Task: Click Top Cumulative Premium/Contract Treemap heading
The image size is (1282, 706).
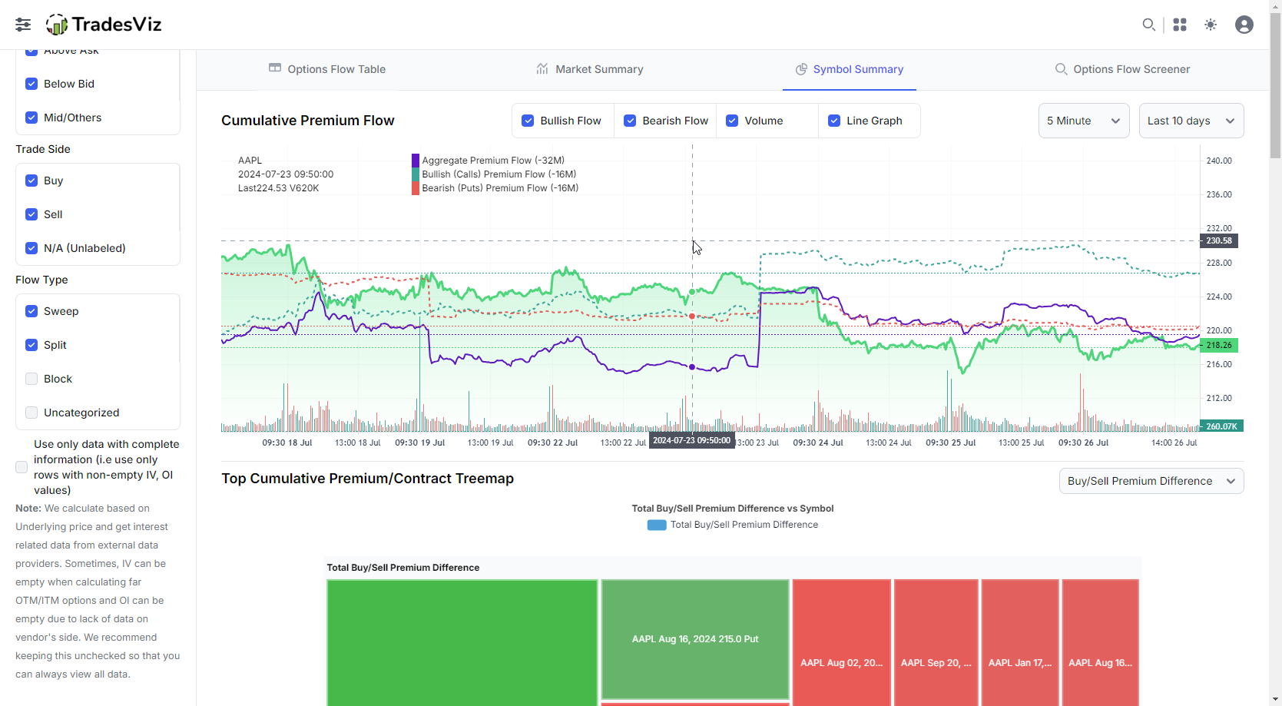Action: [368, 479]
